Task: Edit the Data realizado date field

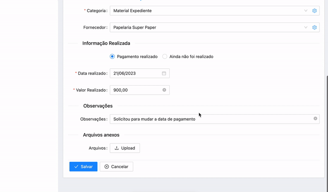Action: click(140, 73)
